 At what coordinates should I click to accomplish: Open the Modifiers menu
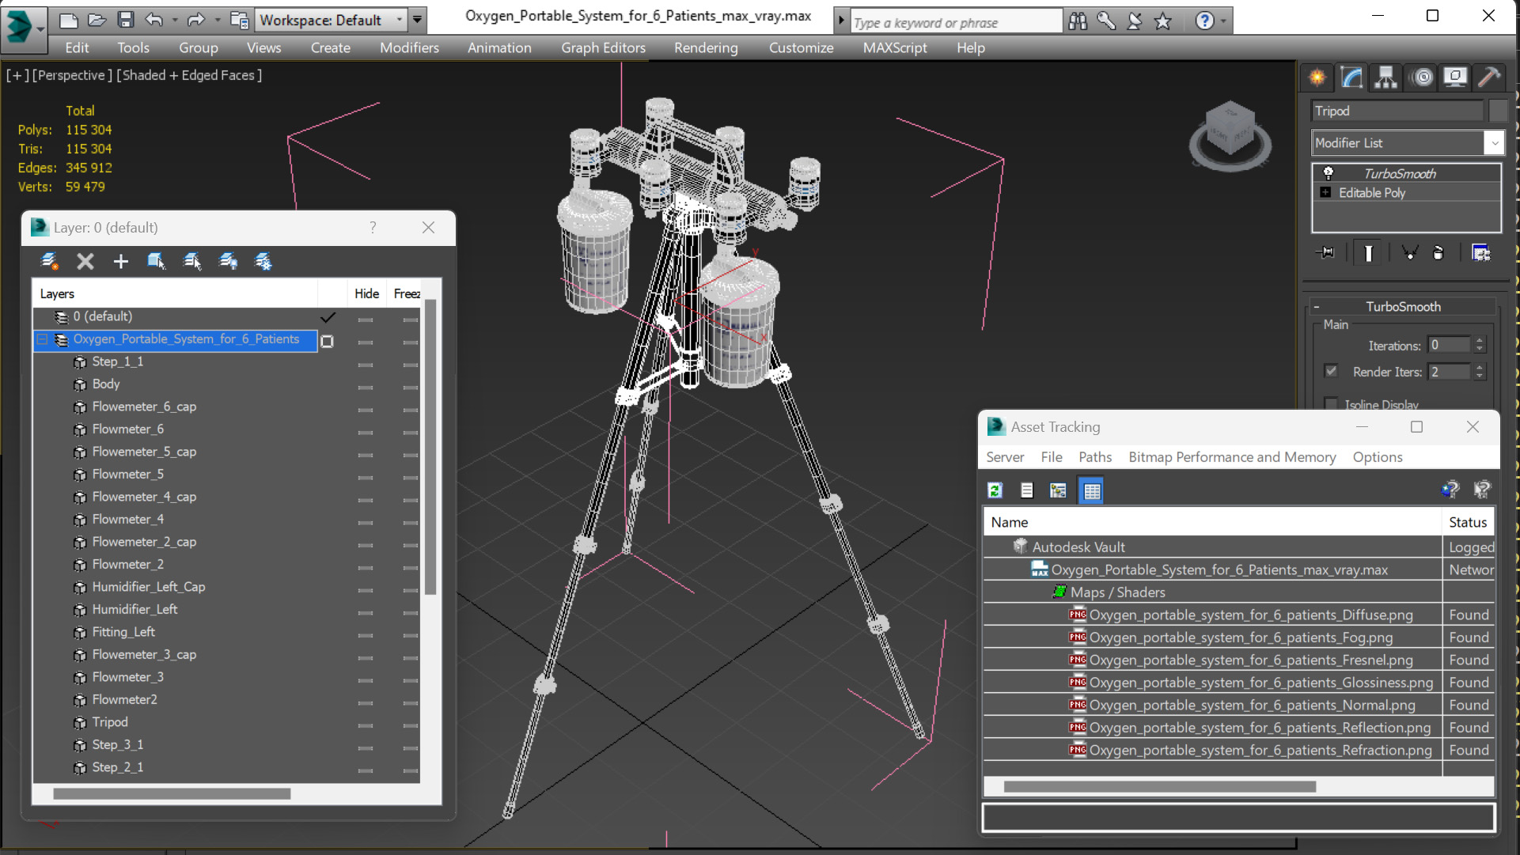(409, 47)
